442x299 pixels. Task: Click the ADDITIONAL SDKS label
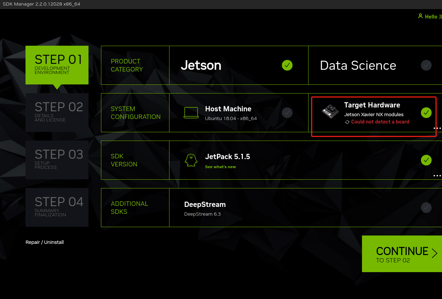pyautogui.click(x=129, y=208)
